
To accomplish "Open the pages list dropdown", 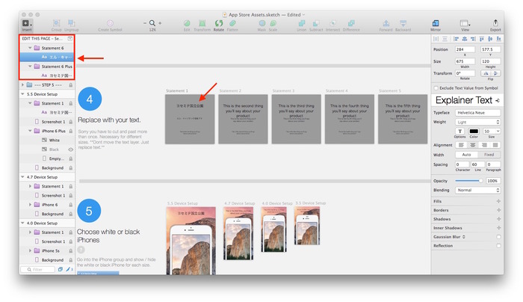I will (70, 39).
